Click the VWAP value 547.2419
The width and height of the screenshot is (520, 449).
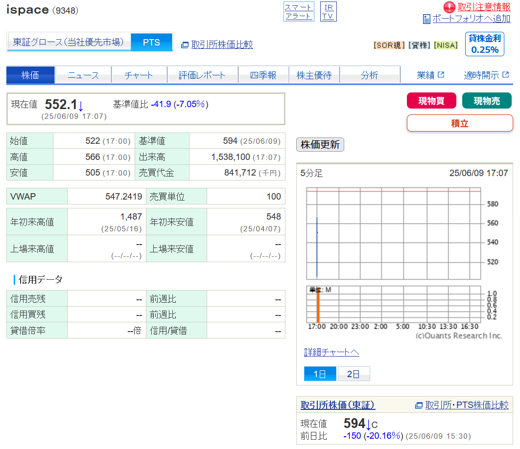[x=124, y=197]
